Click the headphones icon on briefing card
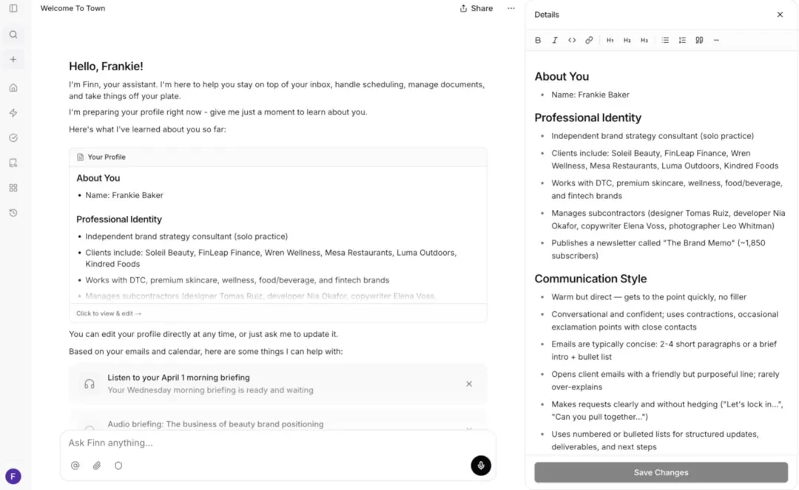The image size is (799, 490). click(x=90, y=384)
